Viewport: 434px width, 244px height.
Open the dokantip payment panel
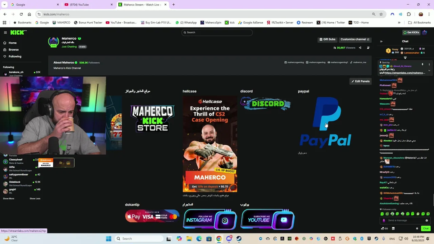152,217
